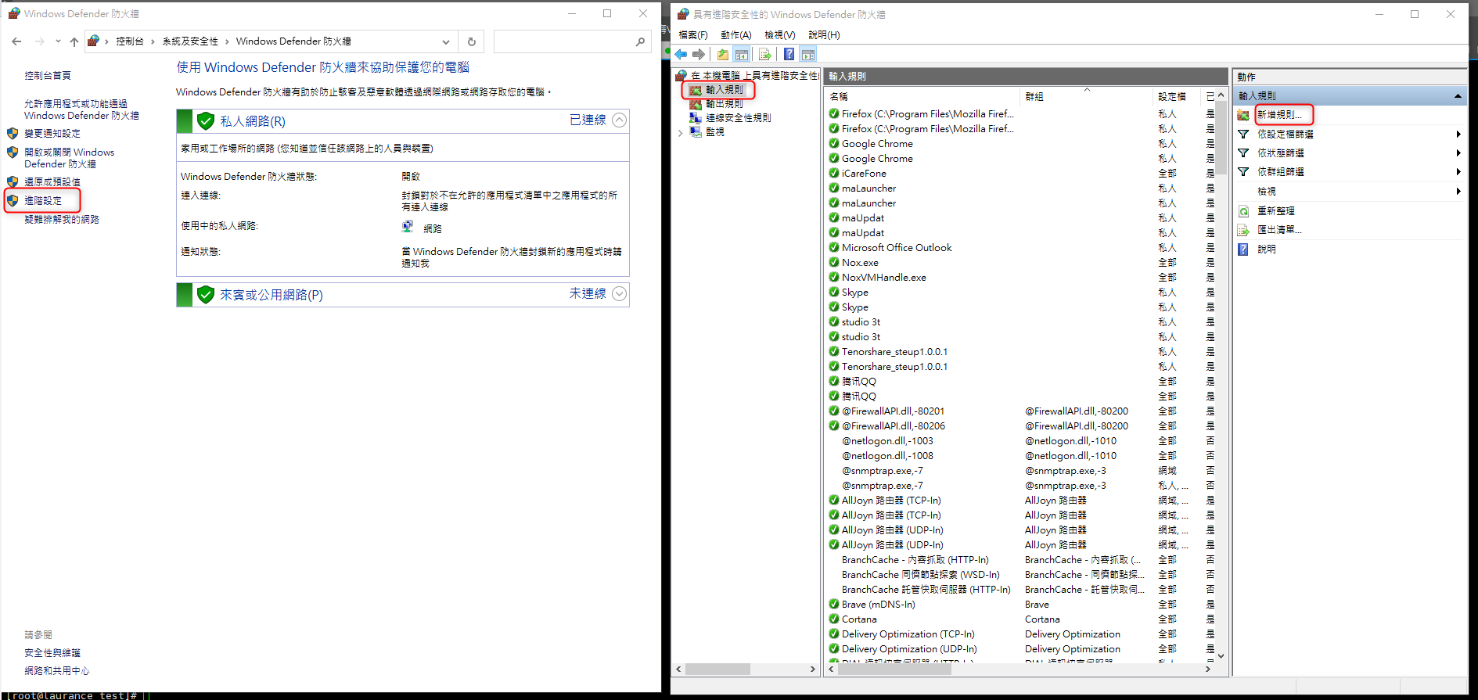Image resolution: width=1478 pixels, height=700 pixels.
Task: Click 說明 help action in actions pane
Action: [x=1266, y=249]
